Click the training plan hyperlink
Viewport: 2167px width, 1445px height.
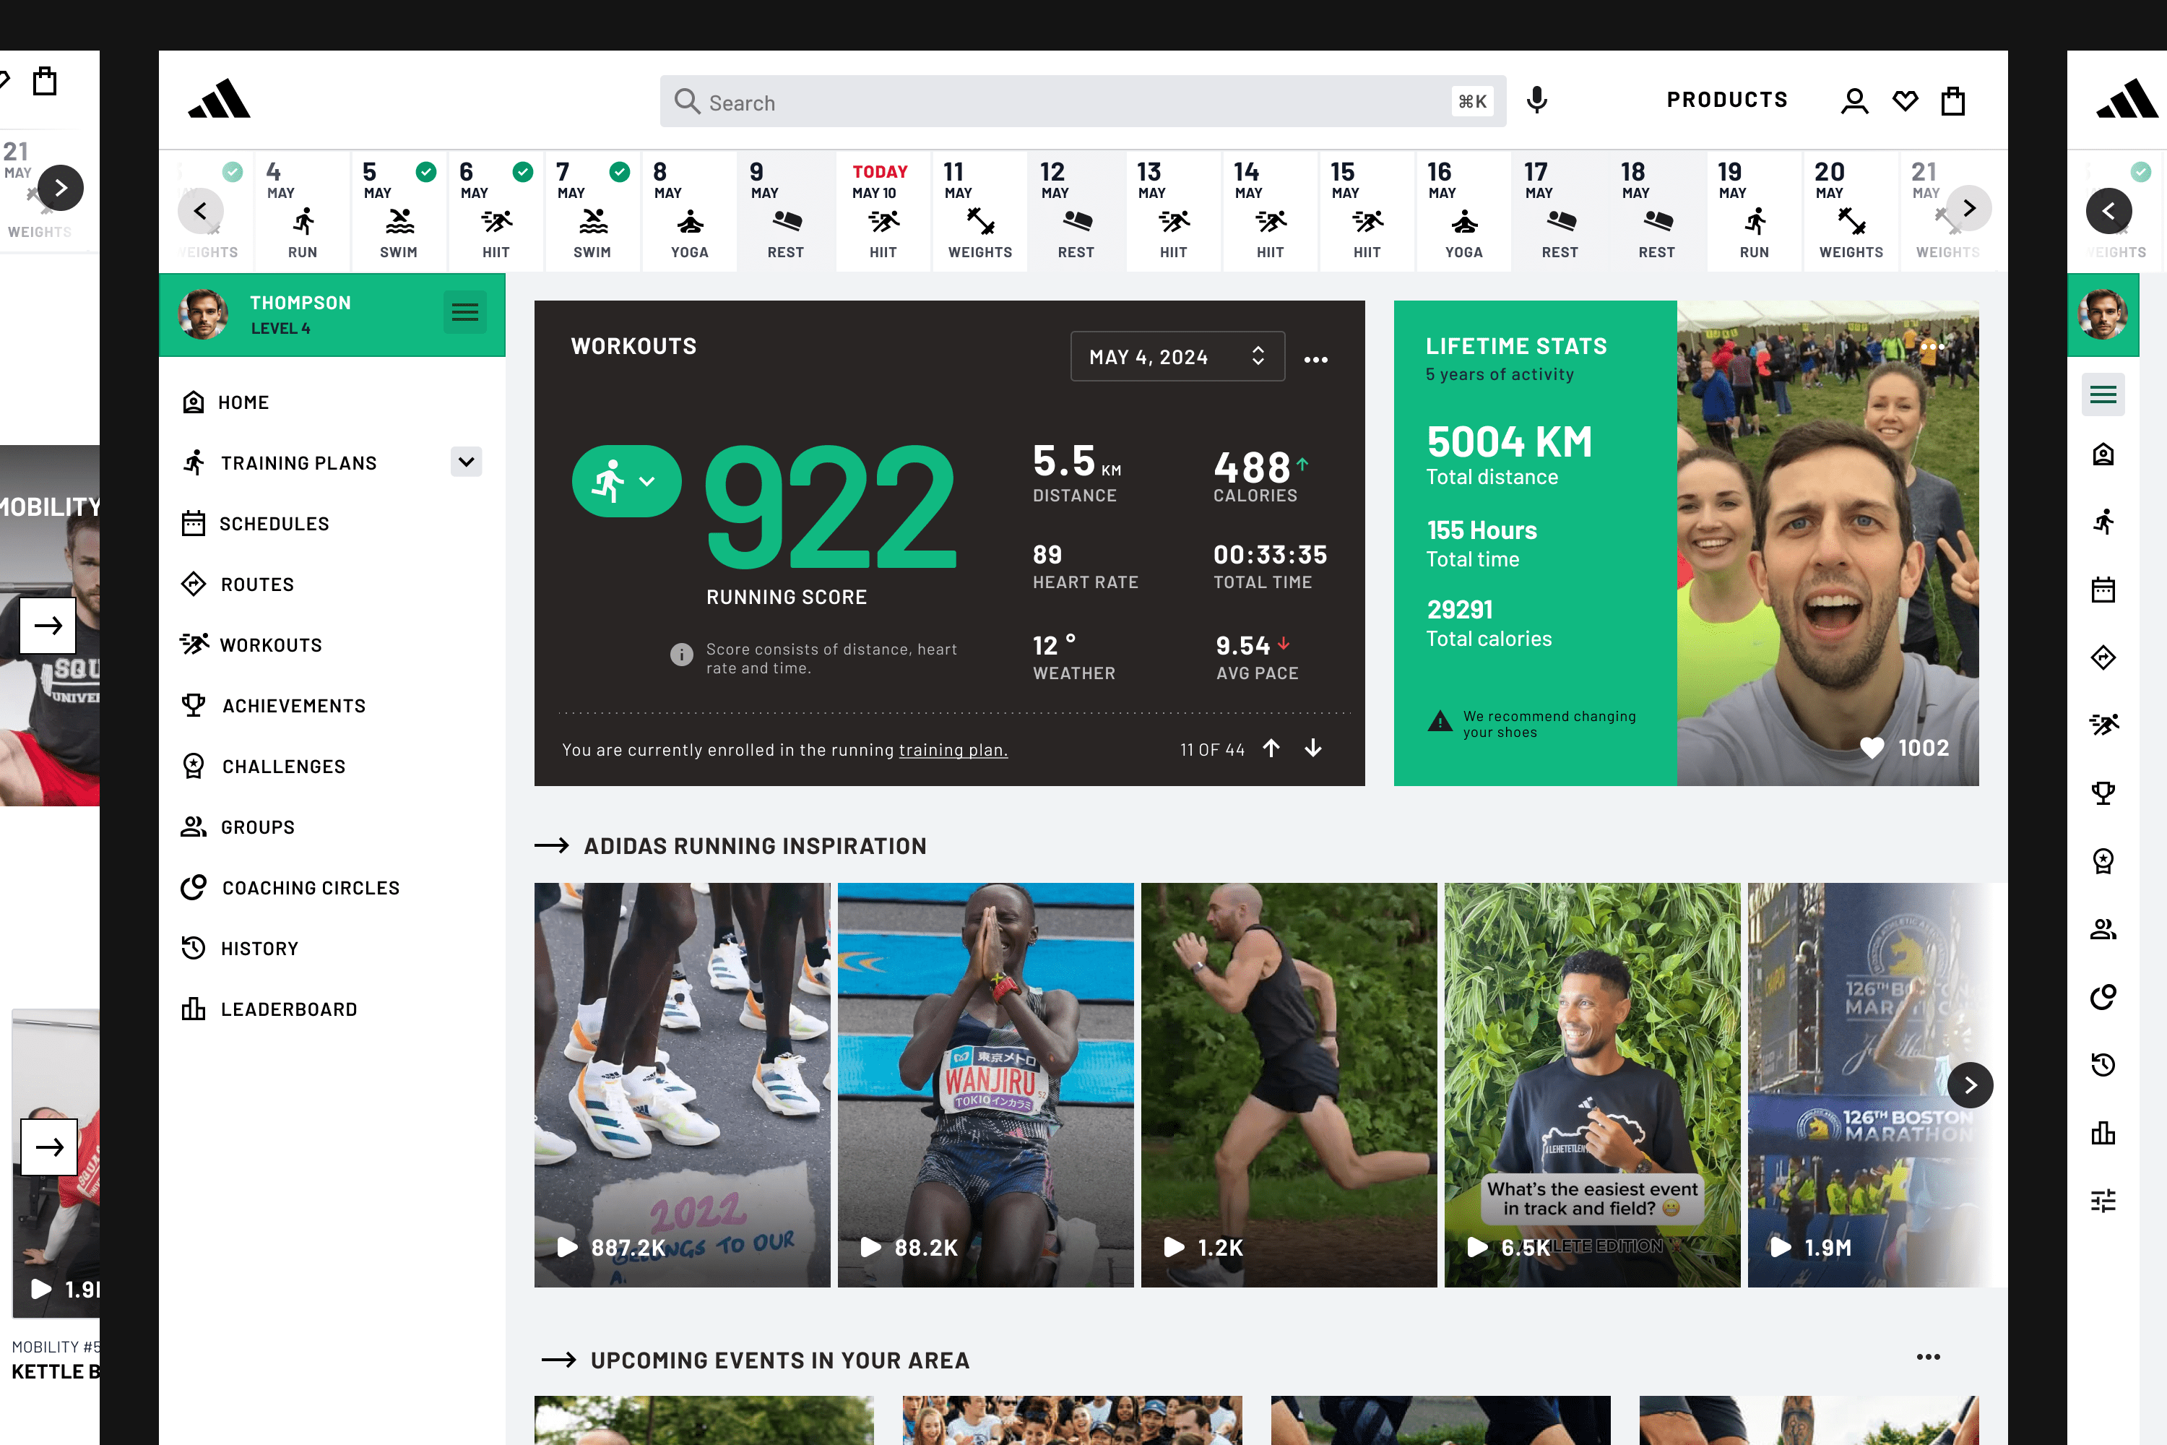pos(953,749)
